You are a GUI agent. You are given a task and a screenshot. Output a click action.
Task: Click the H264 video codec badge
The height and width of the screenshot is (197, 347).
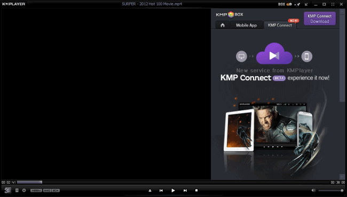(36, 191)
